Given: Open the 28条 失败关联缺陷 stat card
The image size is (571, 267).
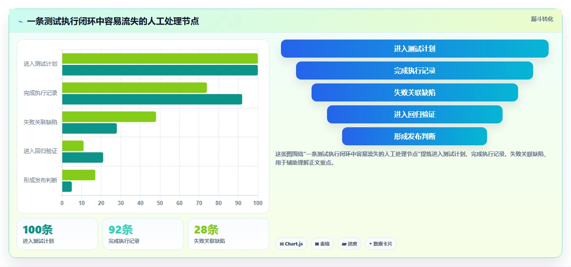Looking at the screenshot, I should click(228, 234).
